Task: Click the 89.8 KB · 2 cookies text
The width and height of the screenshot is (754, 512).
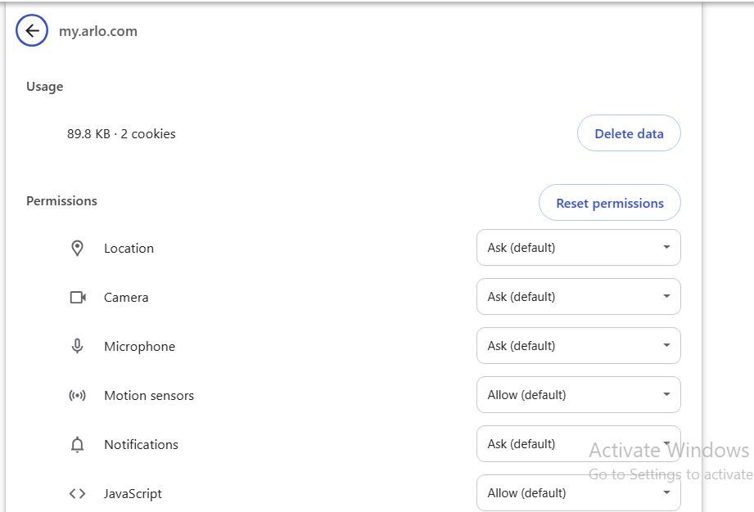Action: tap(121, 133)
